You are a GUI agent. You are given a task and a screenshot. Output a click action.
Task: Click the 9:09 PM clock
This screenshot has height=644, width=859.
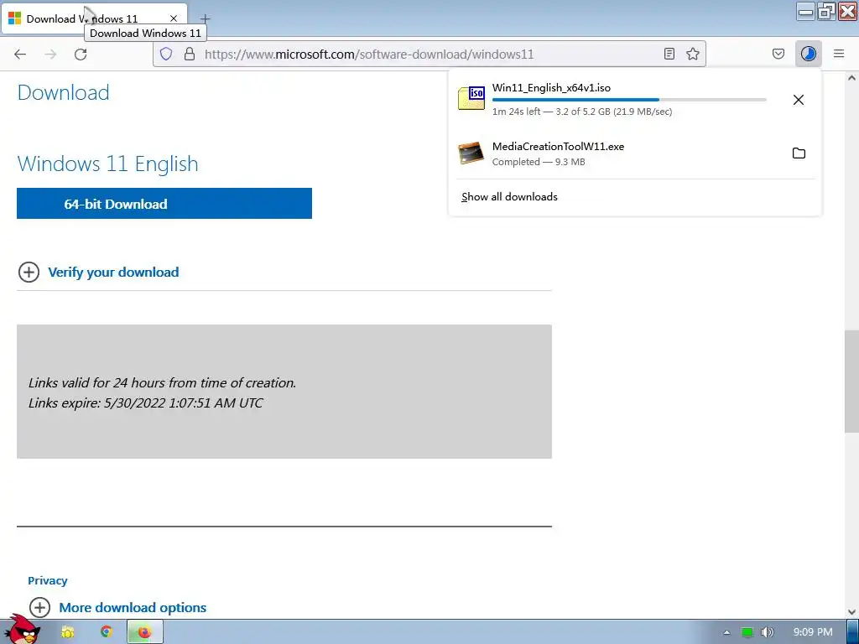[x=813, y=632]
